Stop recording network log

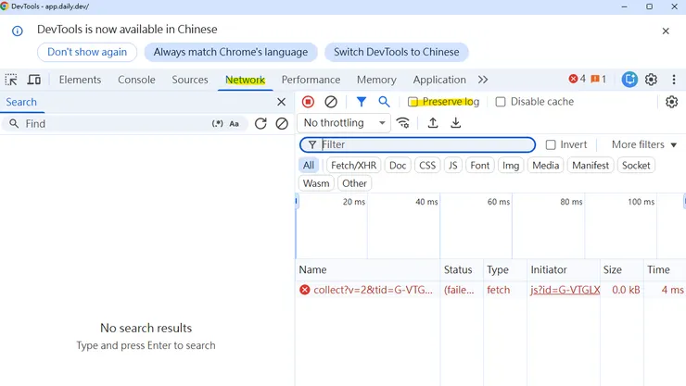[308, 102]
